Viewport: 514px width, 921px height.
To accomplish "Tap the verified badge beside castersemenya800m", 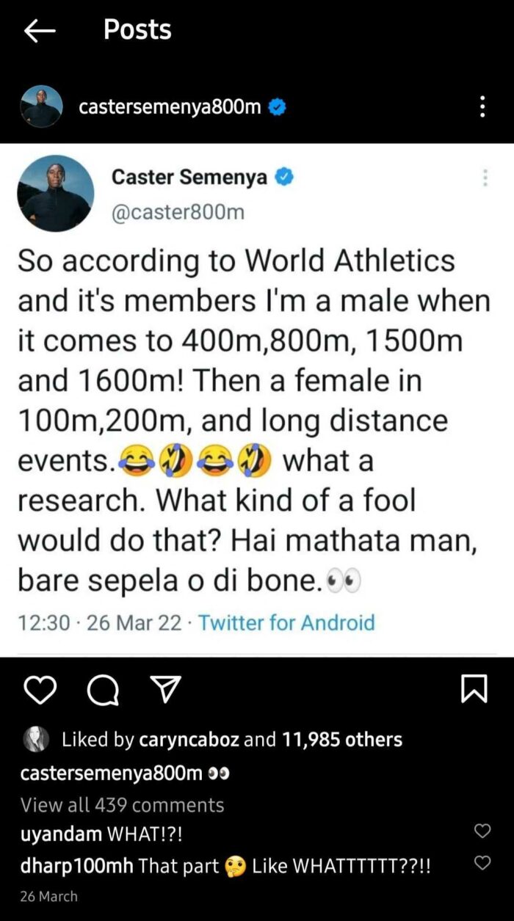I will click(x=278, y=107).
